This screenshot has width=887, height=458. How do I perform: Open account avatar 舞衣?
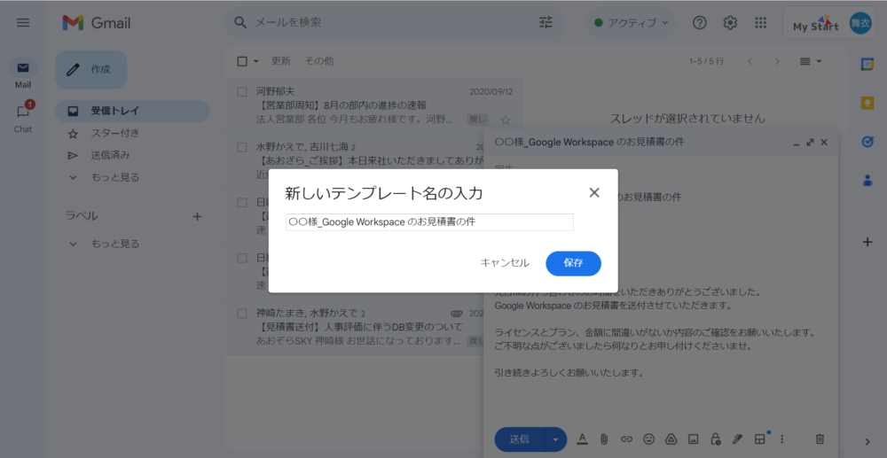(860, 23)
